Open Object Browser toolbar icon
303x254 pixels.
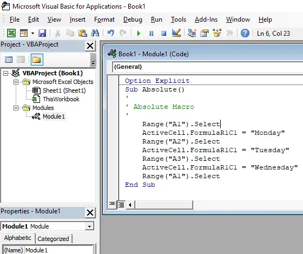coord(217,33)
